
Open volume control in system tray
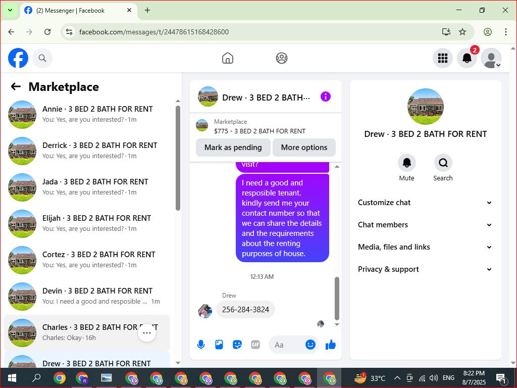pos(434,378)
